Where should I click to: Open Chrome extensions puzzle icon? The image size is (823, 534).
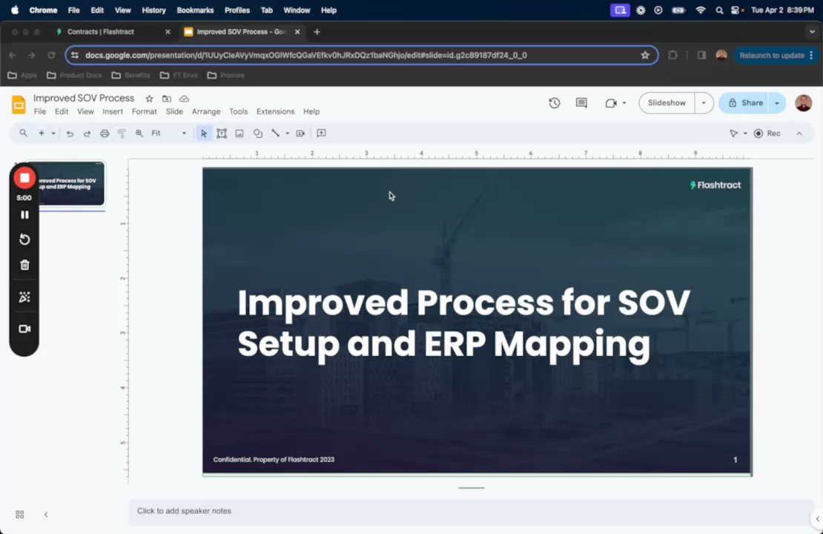672,55
